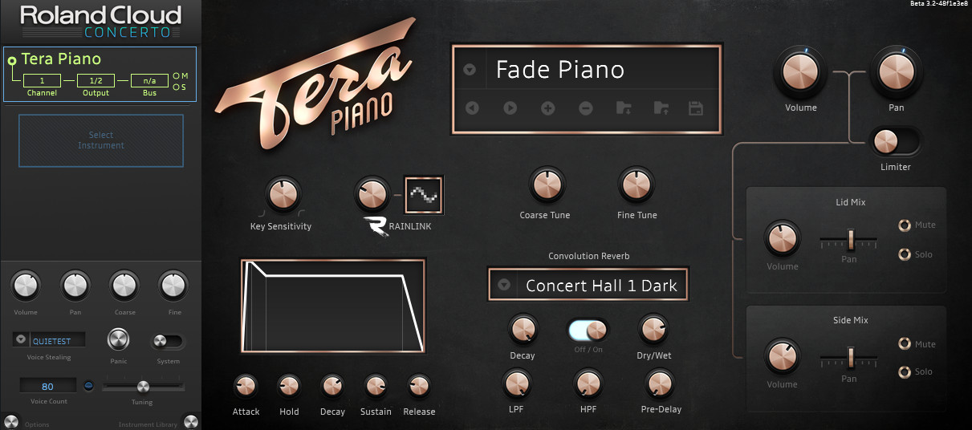Save preset with the floppy disk icon

[697, 107]
